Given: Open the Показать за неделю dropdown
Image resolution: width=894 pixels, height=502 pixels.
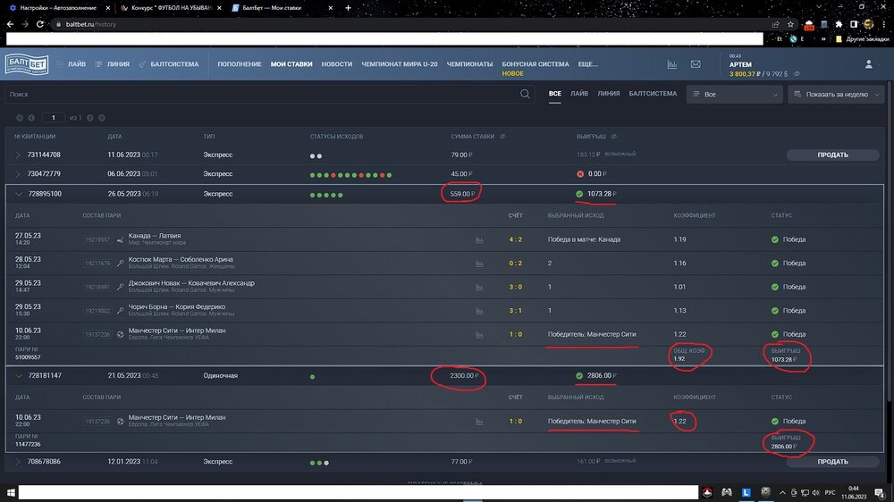Looking at the screenshot, I should 838,94.
